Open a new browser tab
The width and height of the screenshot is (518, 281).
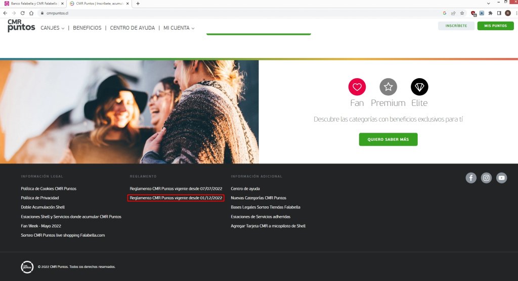pyautogui.click(x=138, y=4)
